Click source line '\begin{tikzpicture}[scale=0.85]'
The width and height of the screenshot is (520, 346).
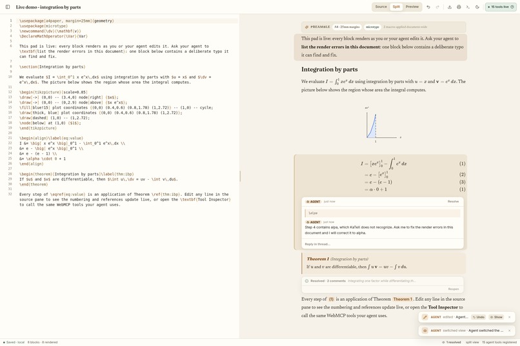[x=54, y=92]
